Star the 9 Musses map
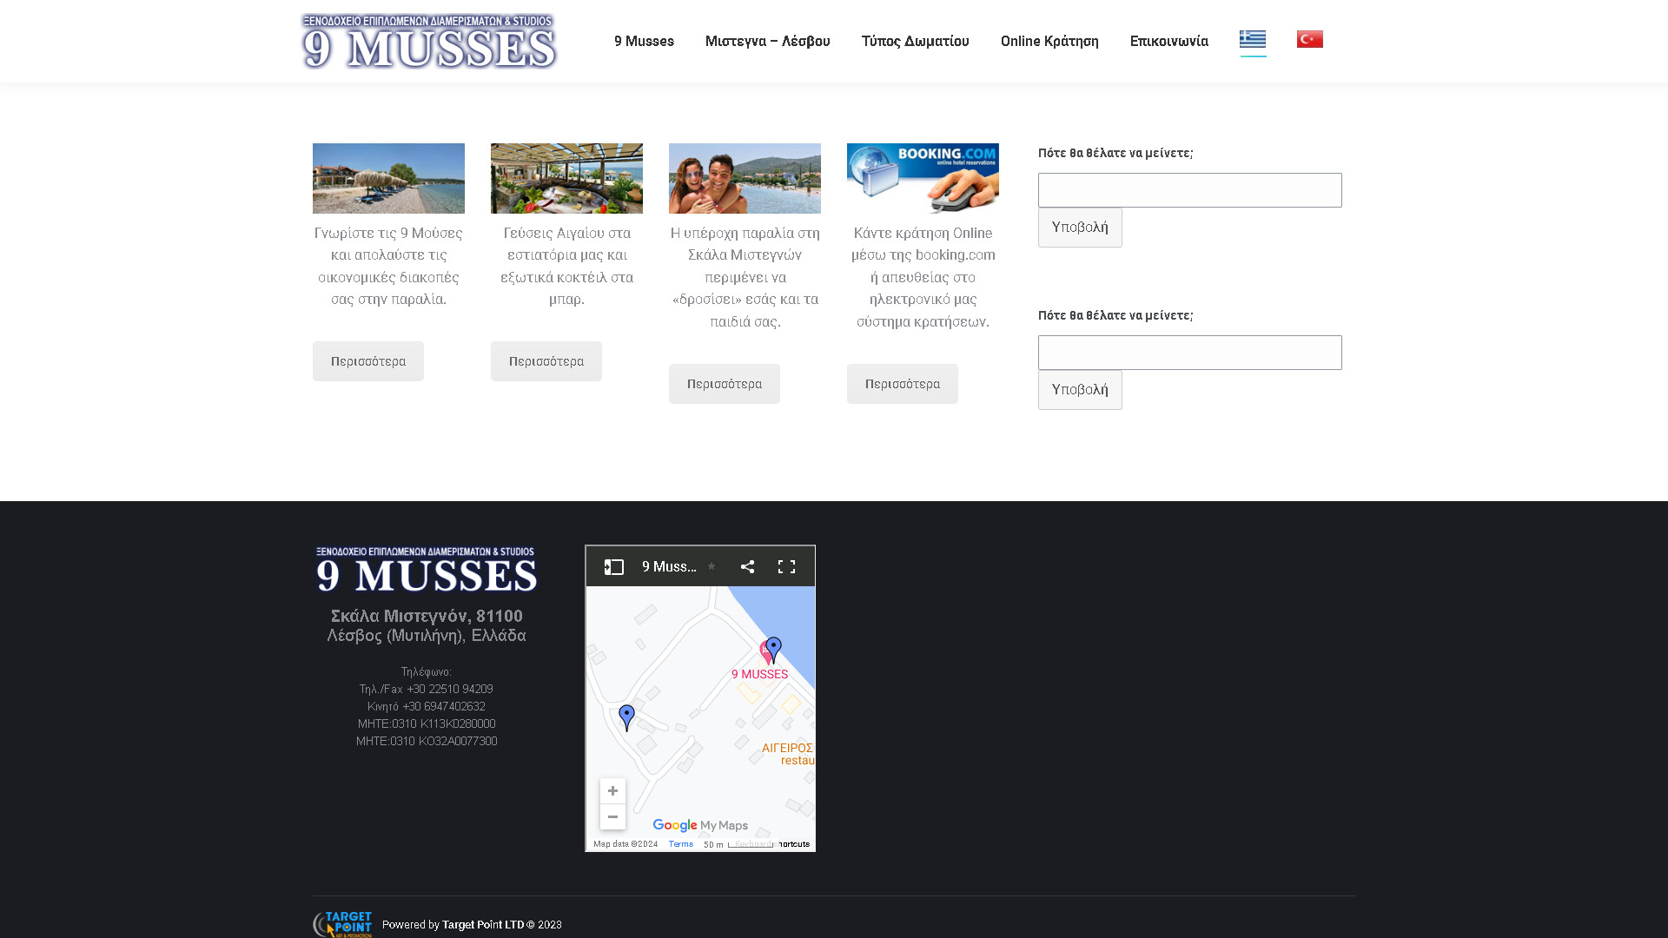This screenshot has height=938, width=1668. tap(712, 566)
